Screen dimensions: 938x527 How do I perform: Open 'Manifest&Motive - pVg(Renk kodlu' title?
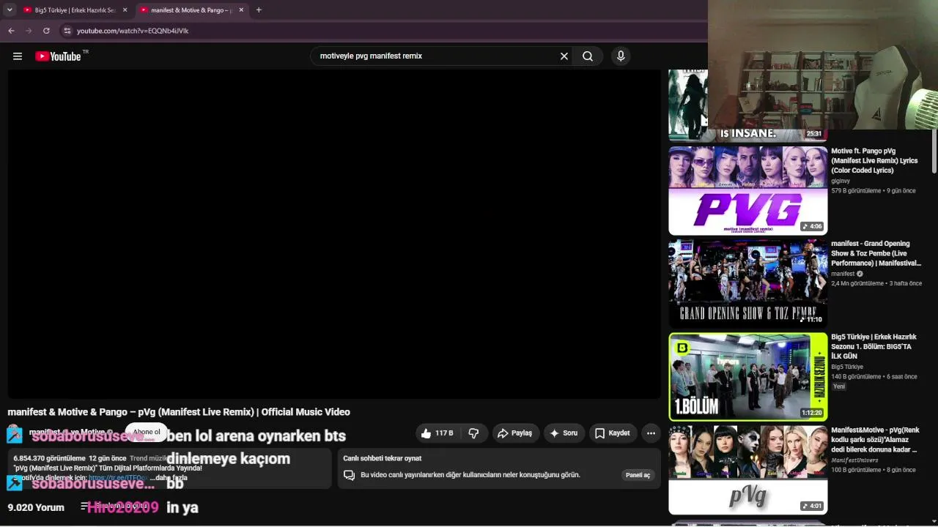(x=875, y=440)
